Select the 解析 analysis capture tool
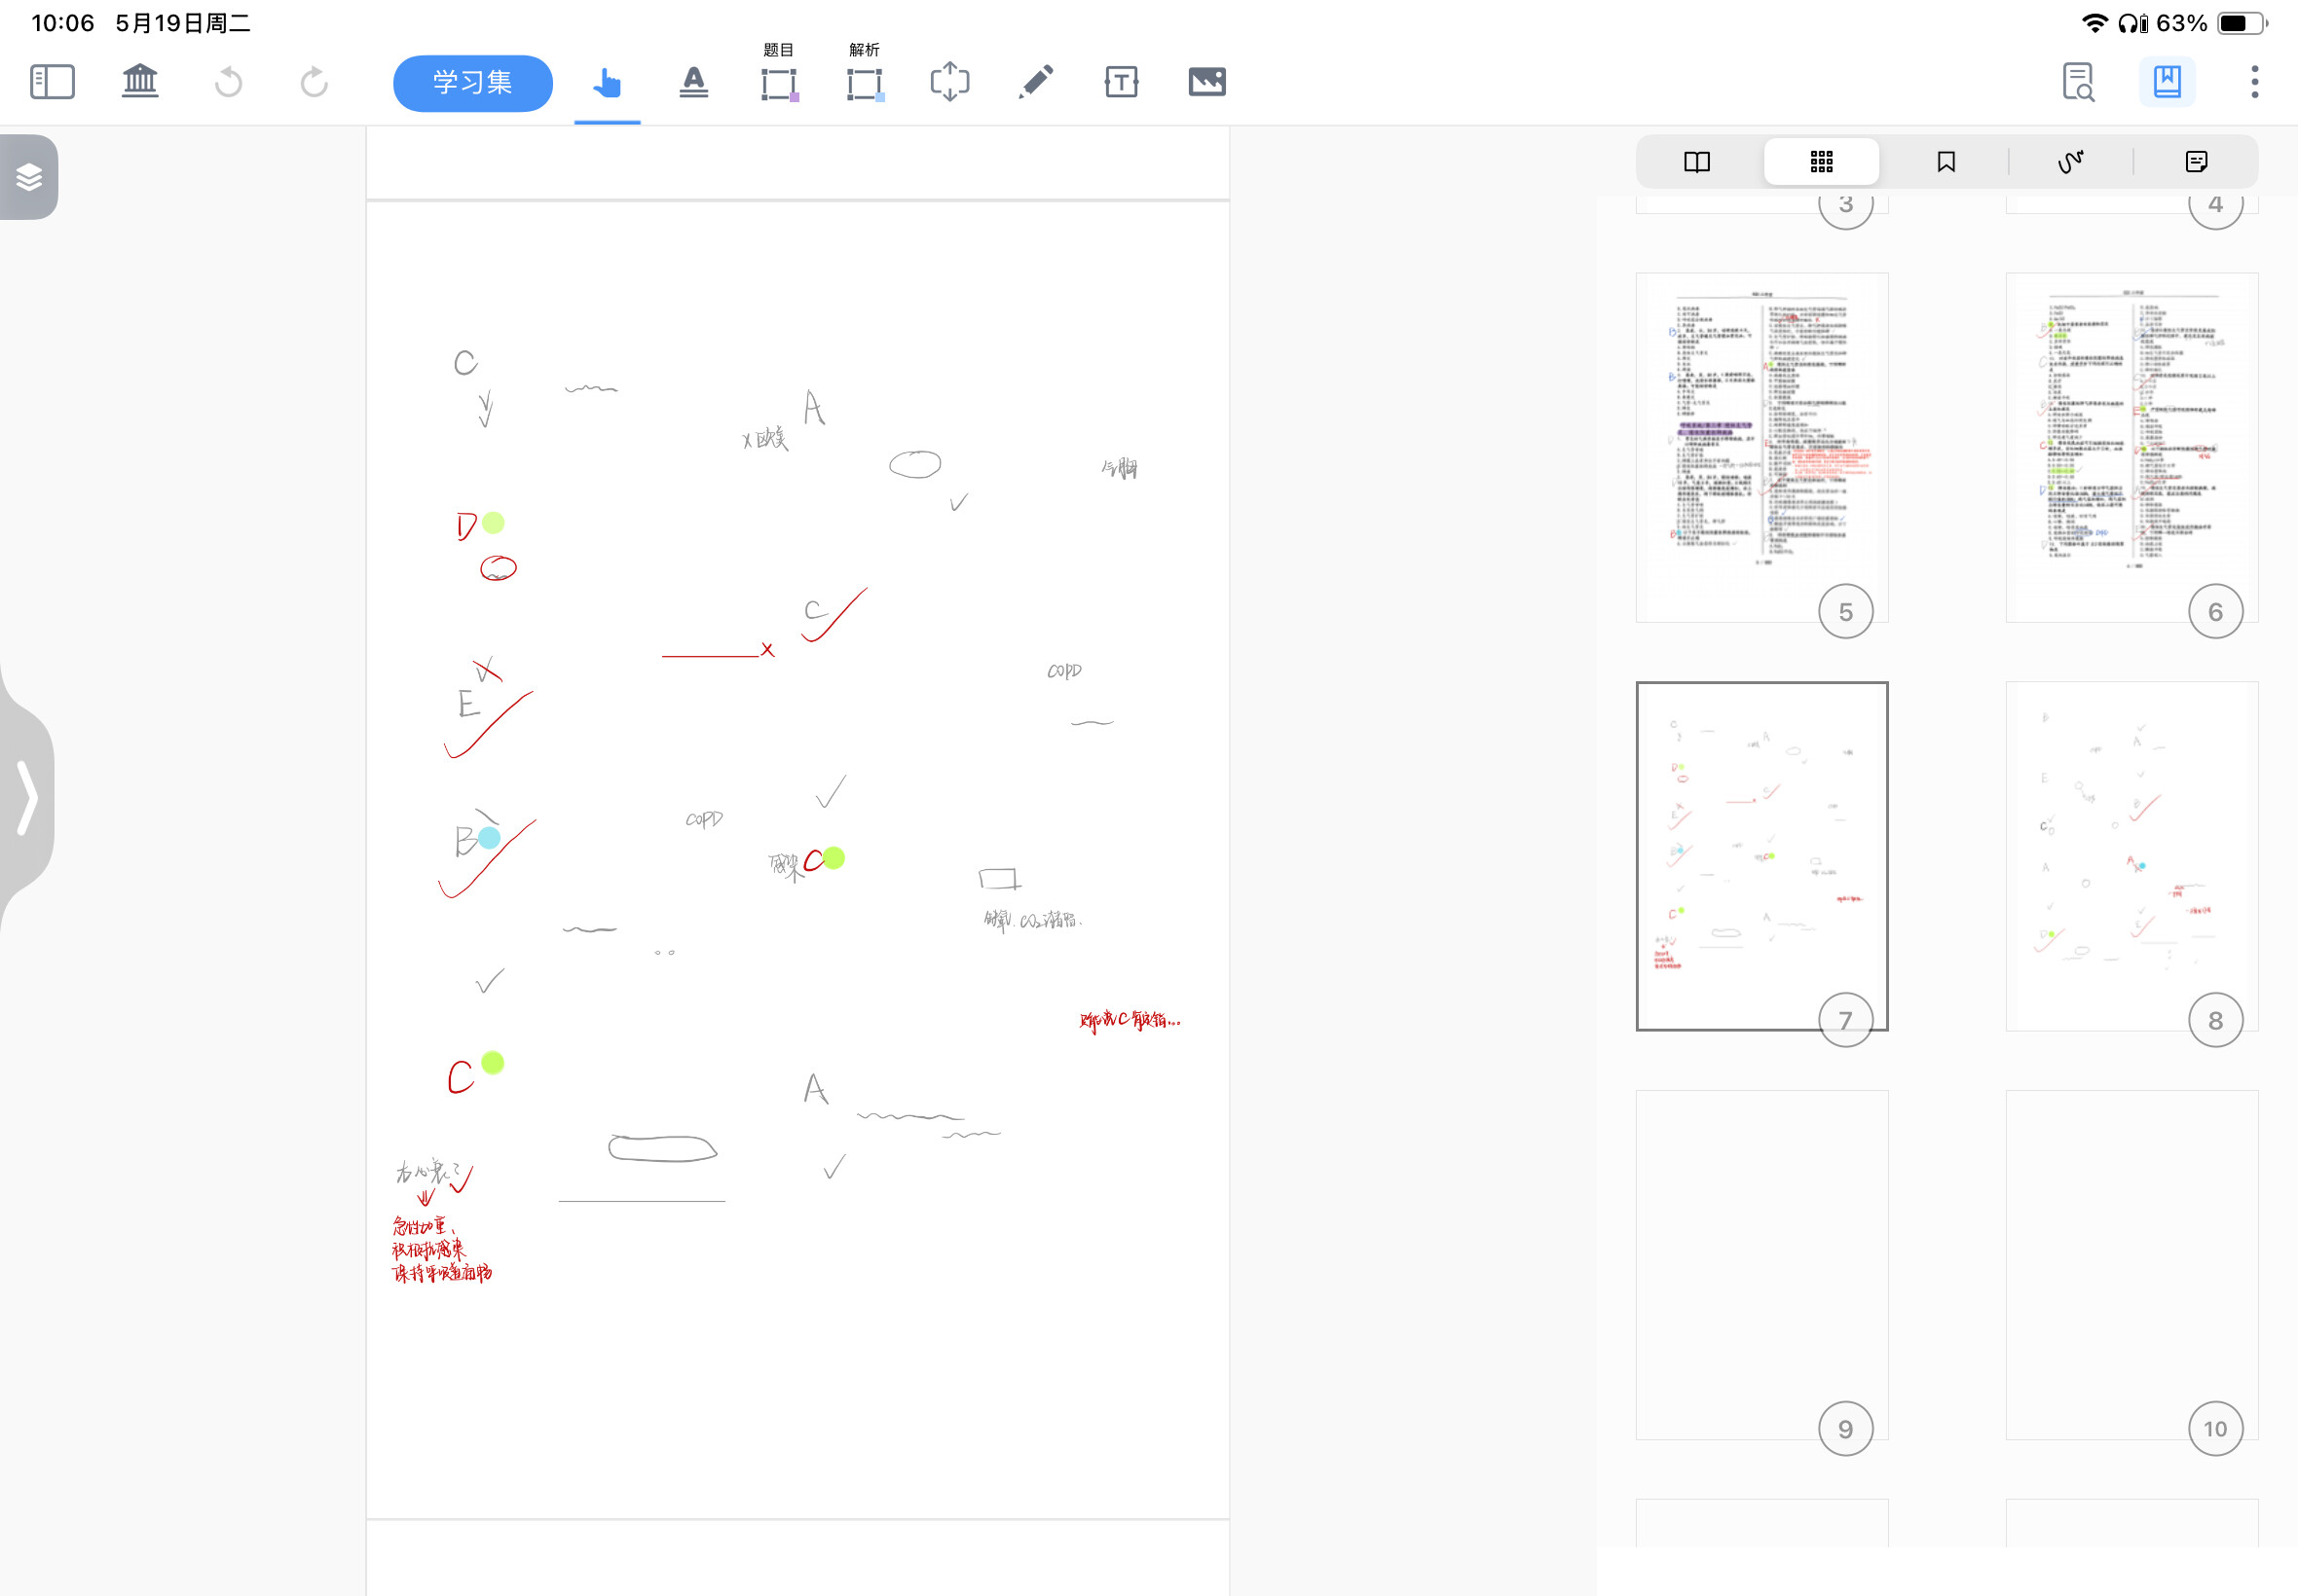 tap(866, 73)
